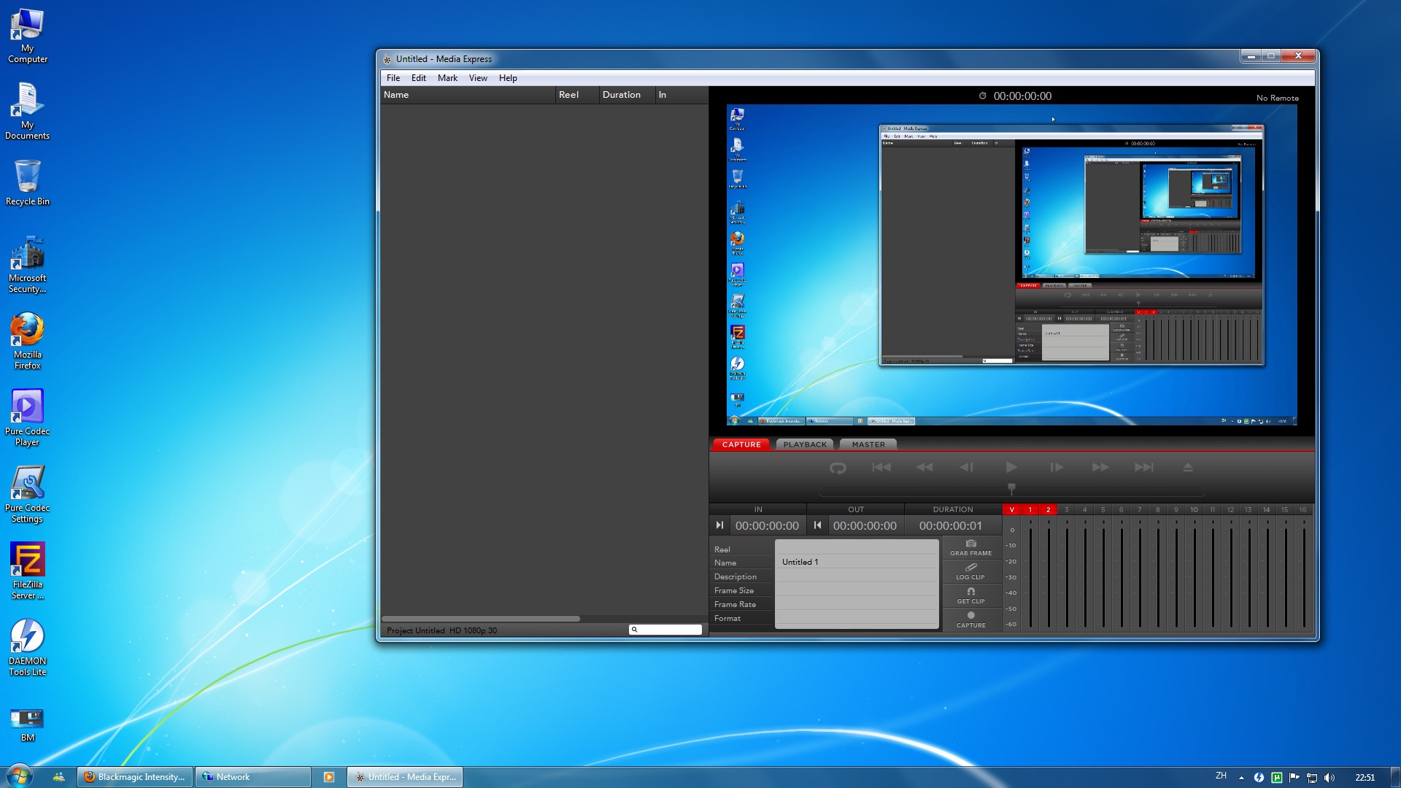Enable audio channel 3
The image size is (1401, 788).
(1066, 509)
